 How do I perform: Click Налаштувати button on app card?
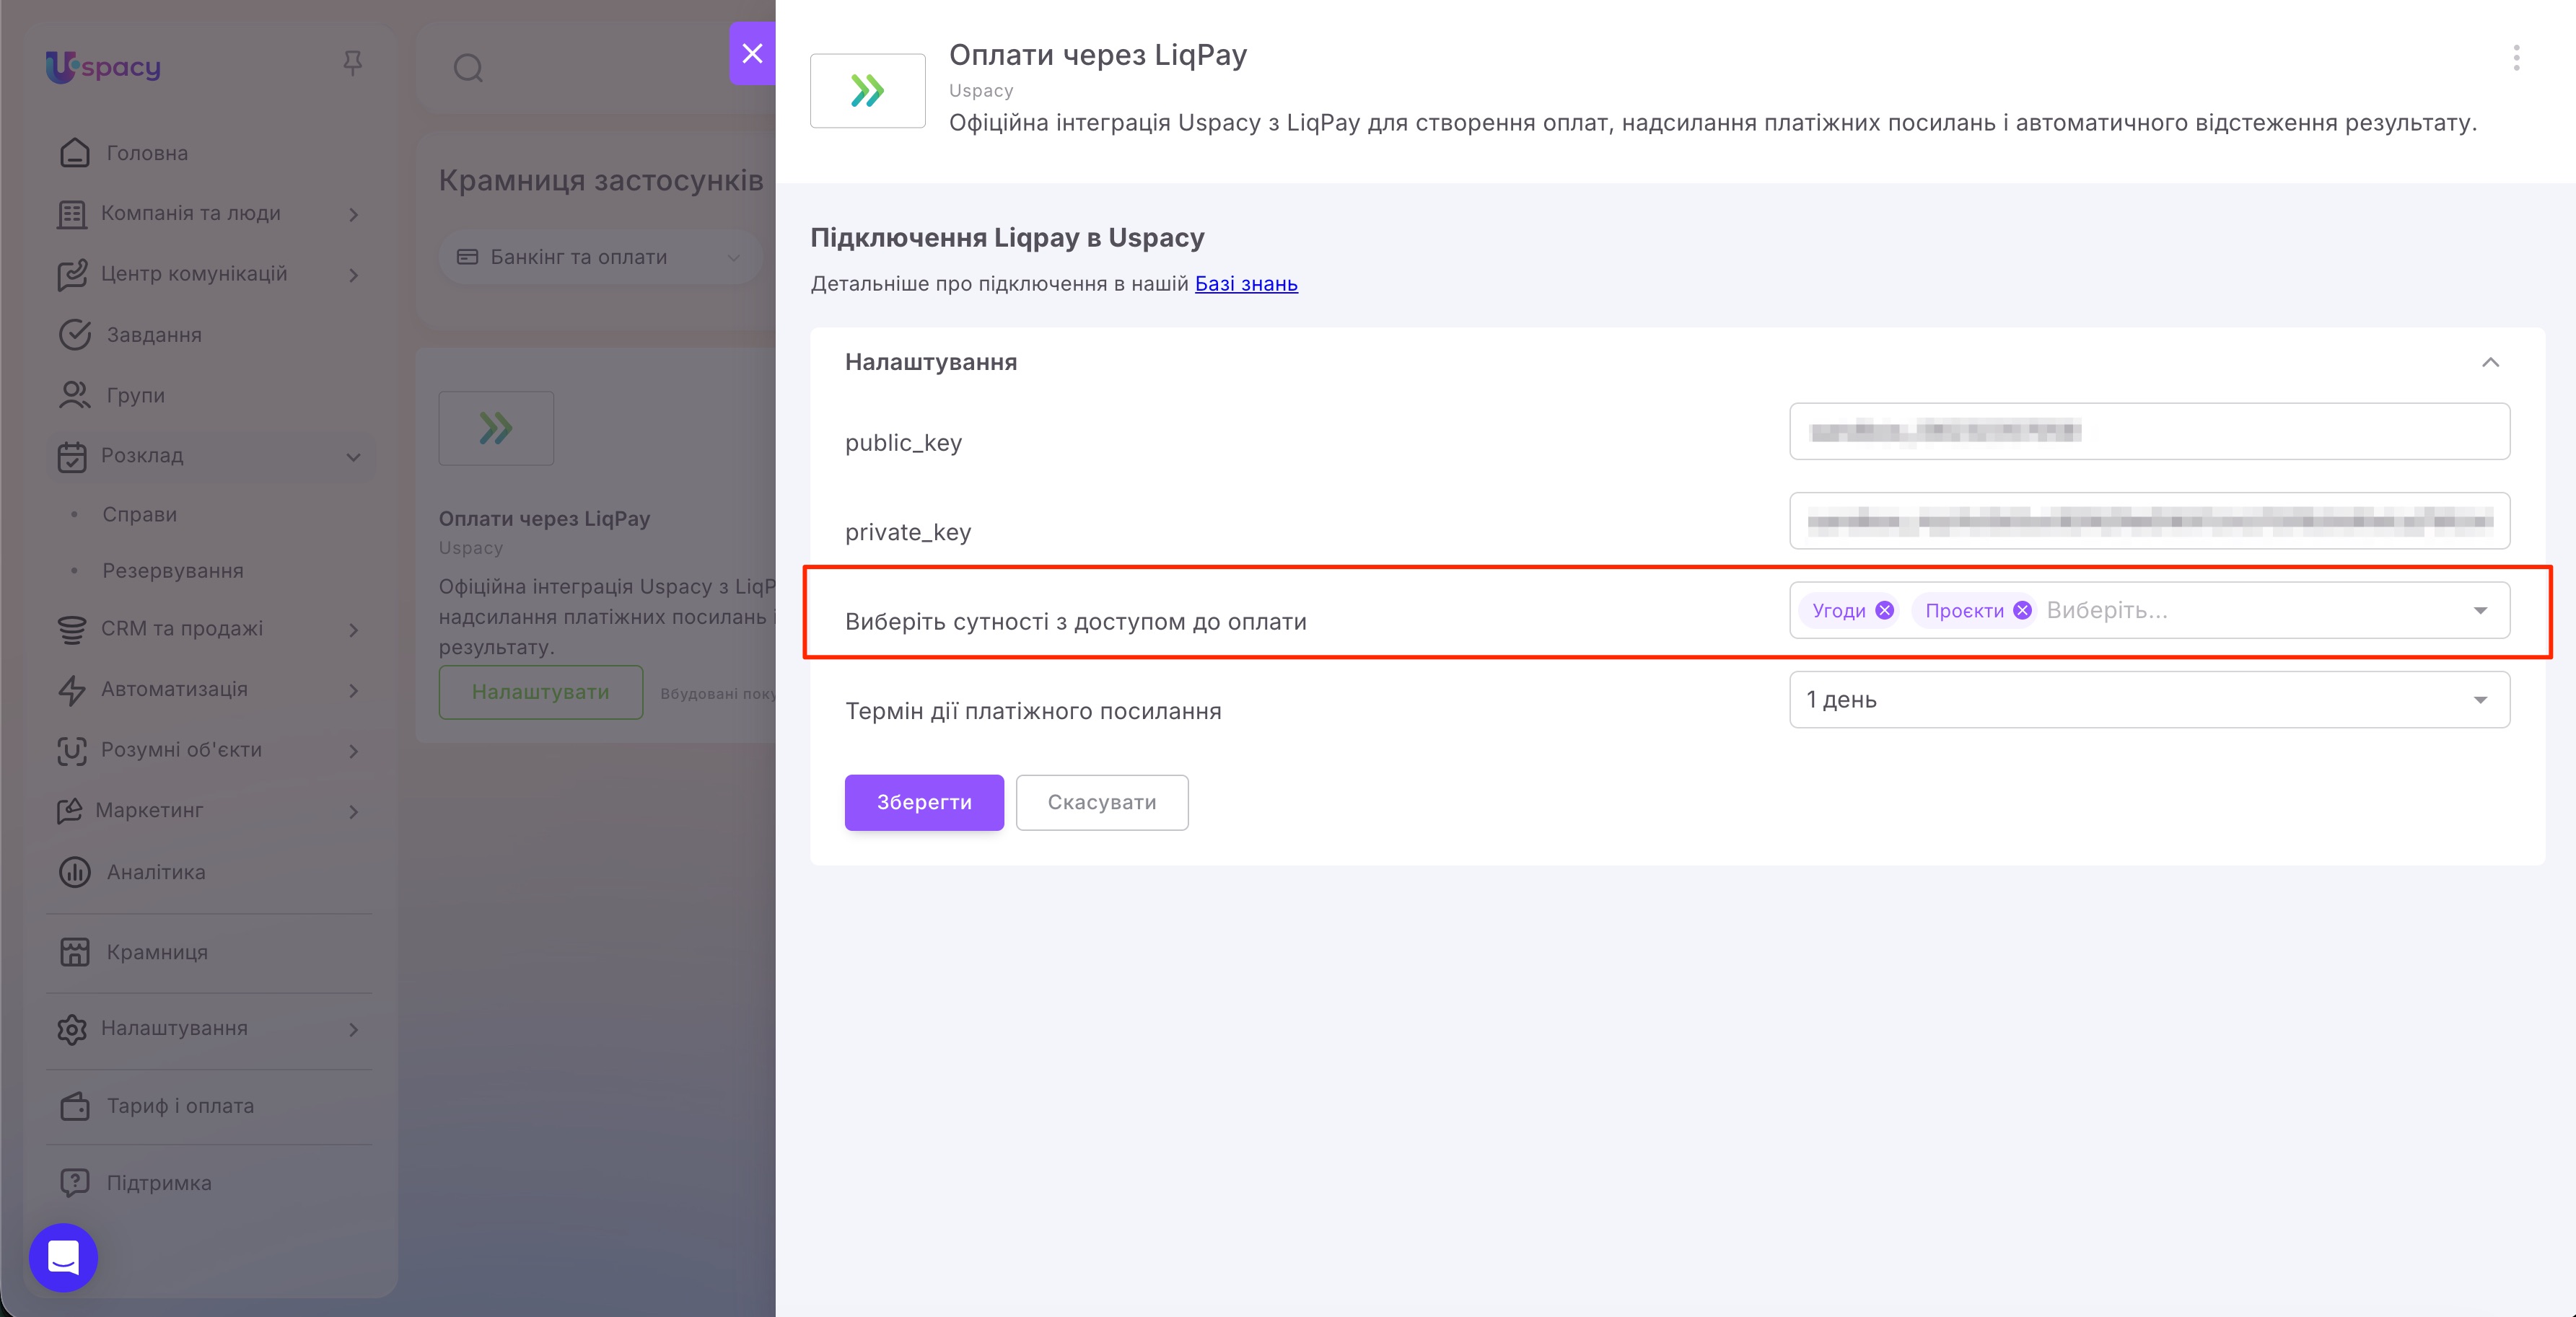(541, 692)
